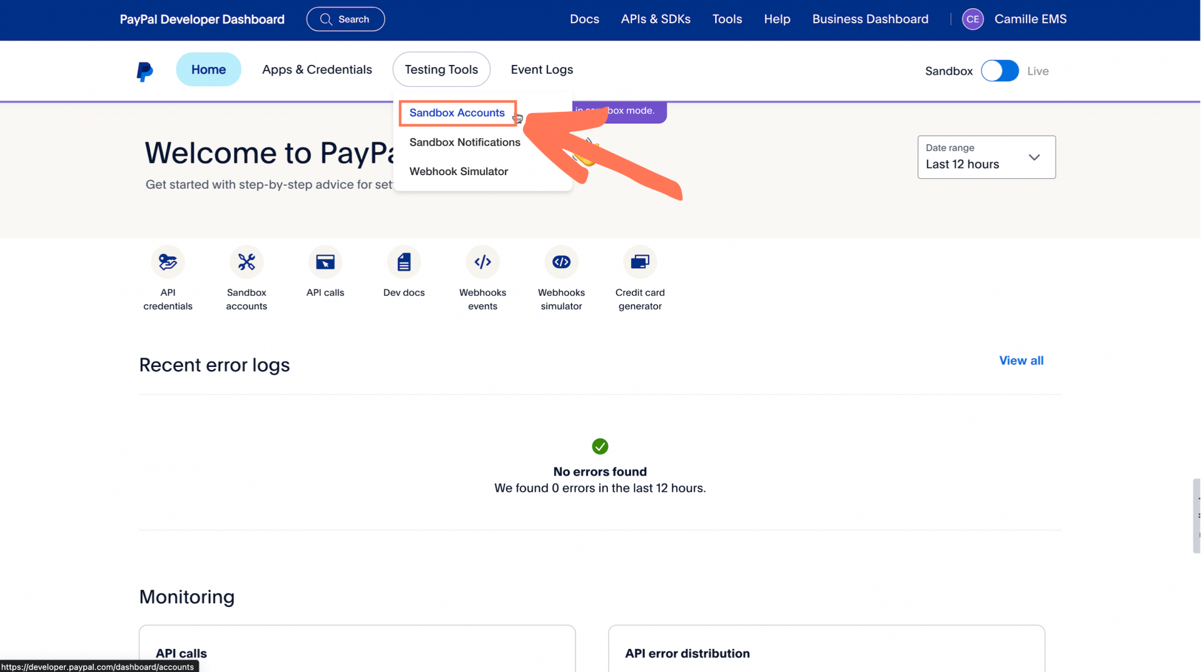Click the 'Recent error logs' heading

click(x=215, y=365)
